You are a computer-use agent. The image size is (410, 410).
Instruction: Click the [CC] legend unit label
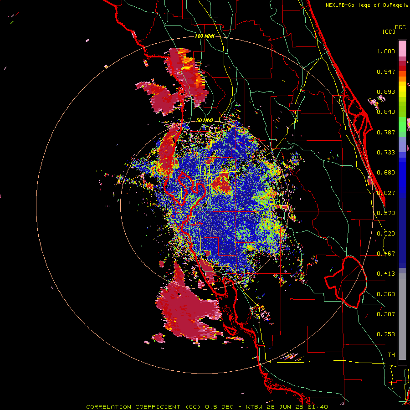click(x=389, y=31)
